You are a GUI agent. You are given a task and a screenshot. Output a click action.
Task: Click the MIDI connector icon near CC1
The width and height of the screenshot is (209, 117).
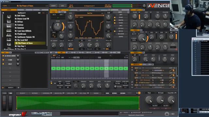(x=167, y=114)
